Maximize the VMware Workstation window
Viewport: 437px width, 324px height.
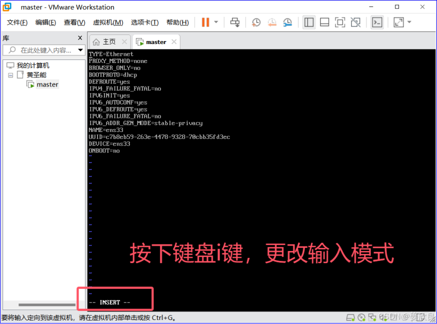coord(397,7)
